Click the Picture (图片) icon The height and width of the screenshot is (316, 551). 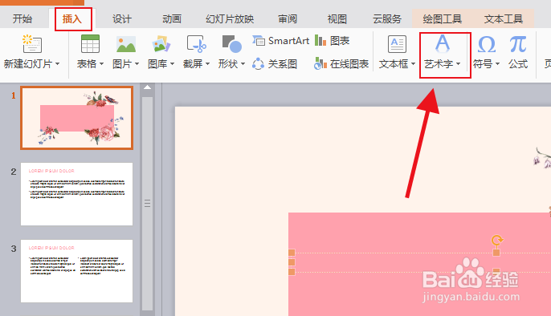pyautogui.click(x=126, y=44)
